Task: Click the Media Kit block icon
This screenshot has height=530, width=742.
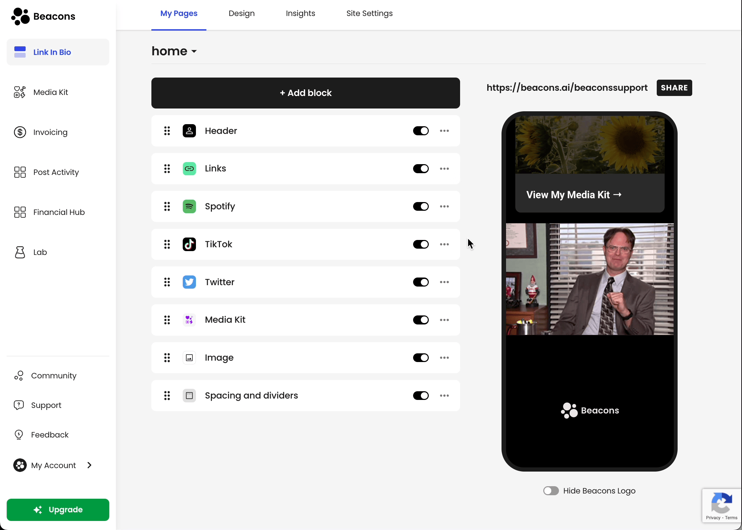Action: 189,320
